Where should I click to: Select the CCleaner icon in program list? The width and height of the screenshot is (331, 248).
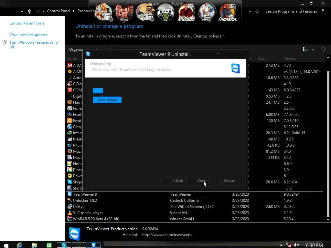click(x=70, y=84)
